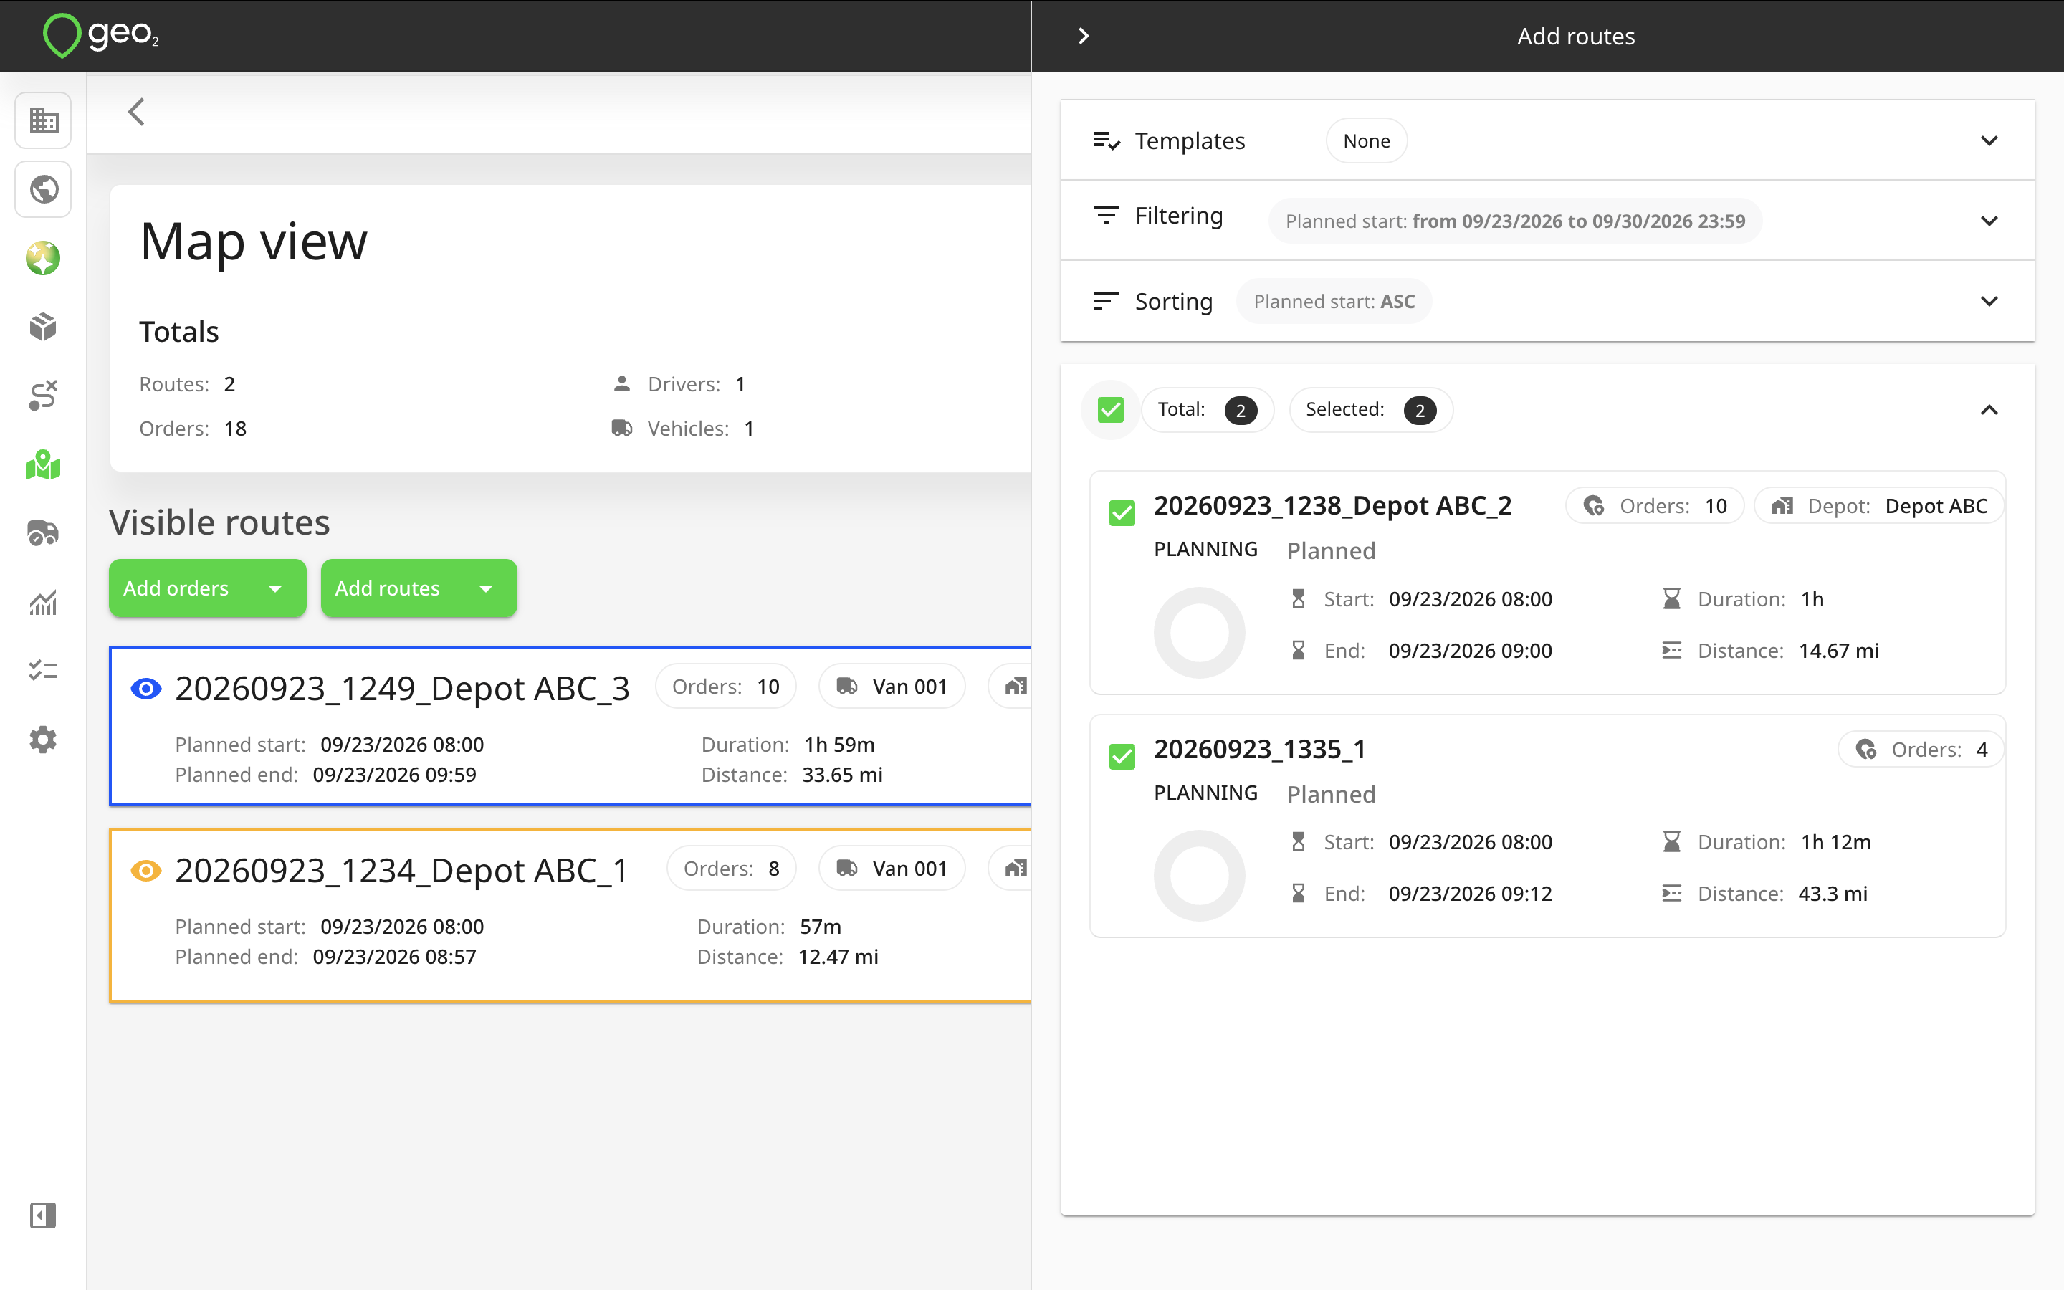Uncheck route 20260923_1335_1

coord(1122,757)
